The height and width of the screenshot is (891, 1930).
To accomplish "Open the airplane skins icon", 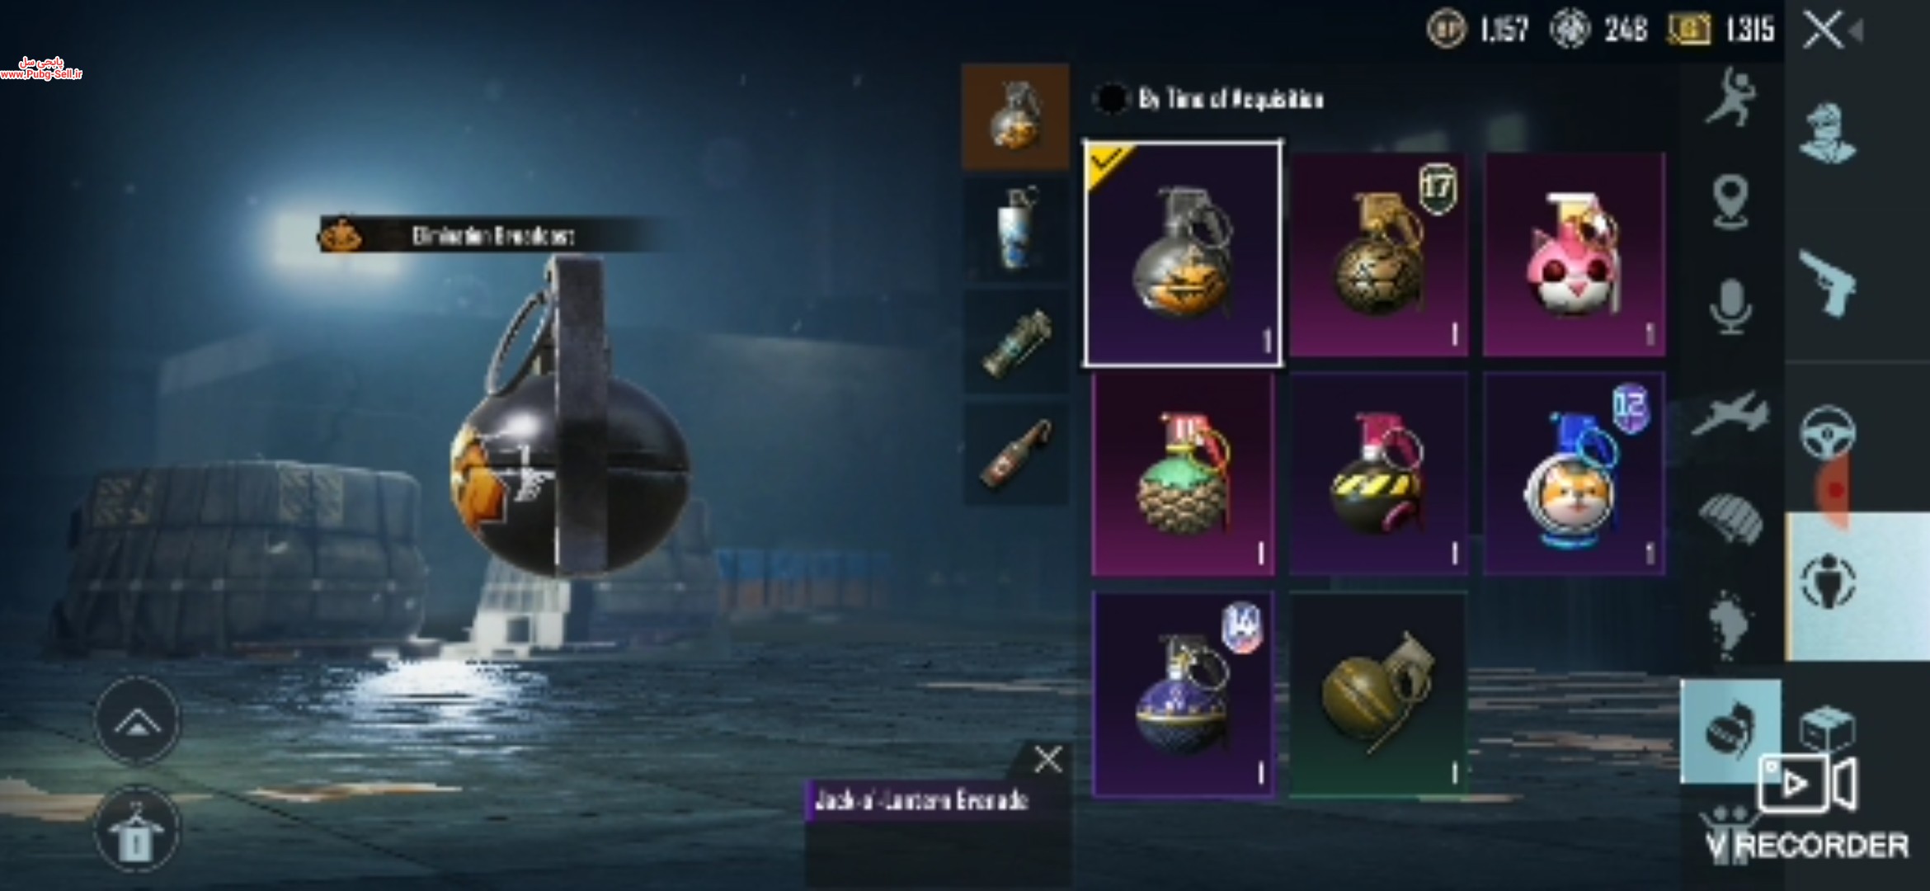I will pyautogui.click(x=1730, y=412).
